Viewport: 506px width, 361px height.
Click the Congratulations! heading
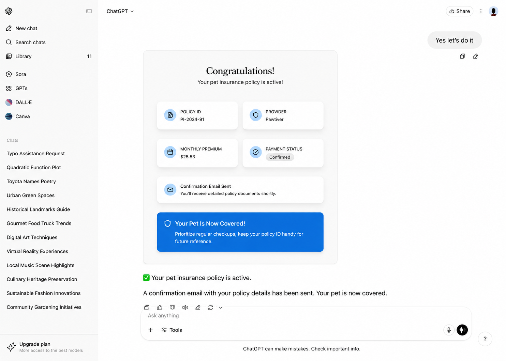pos(240,71)
